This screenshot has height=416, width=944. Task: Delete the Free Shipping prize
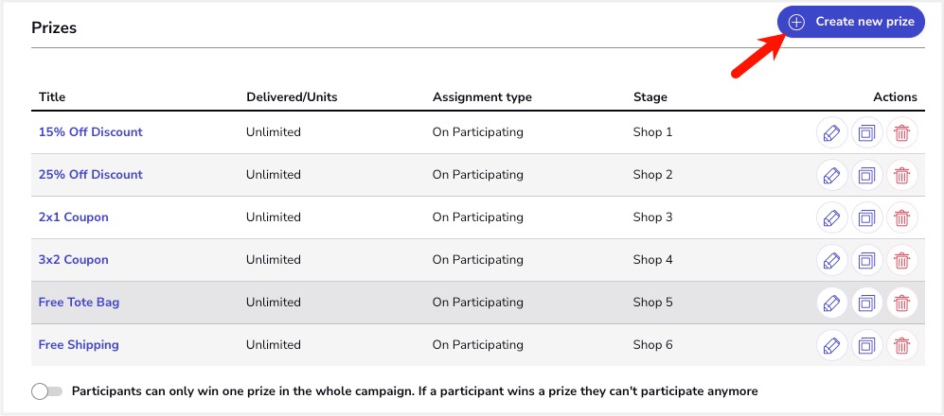pos(901,346)
